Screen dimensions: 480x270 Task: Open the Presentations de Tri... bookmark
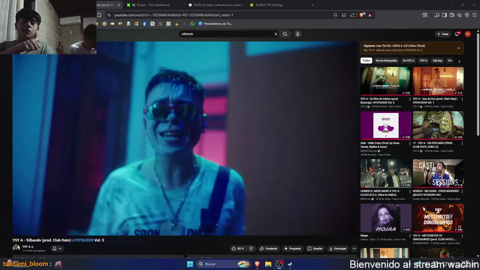pyautogui.click(x=215, y=24)
